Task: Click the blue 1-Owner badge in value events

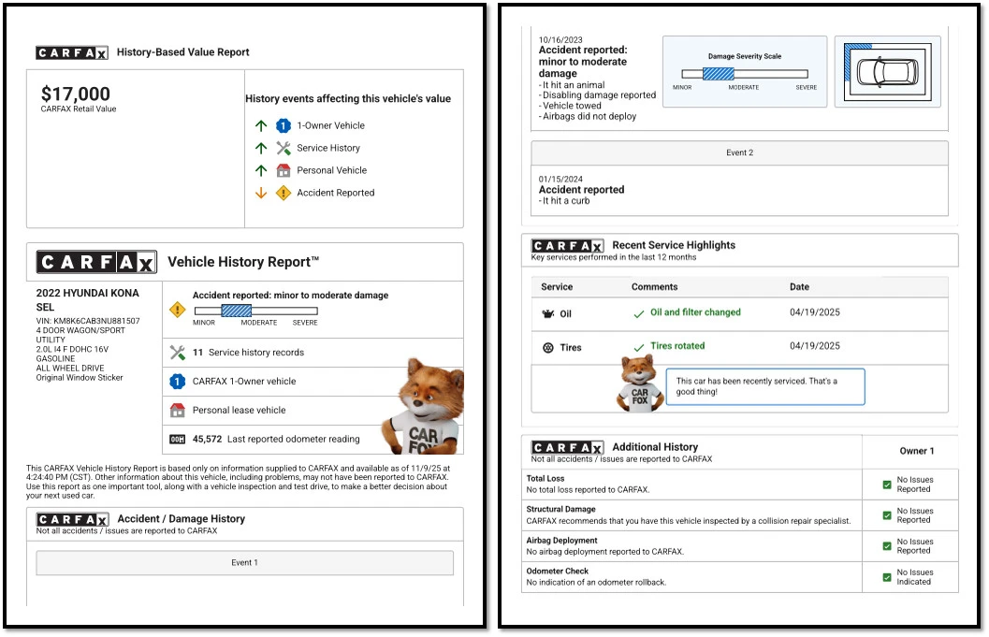Action: (284, 125)
